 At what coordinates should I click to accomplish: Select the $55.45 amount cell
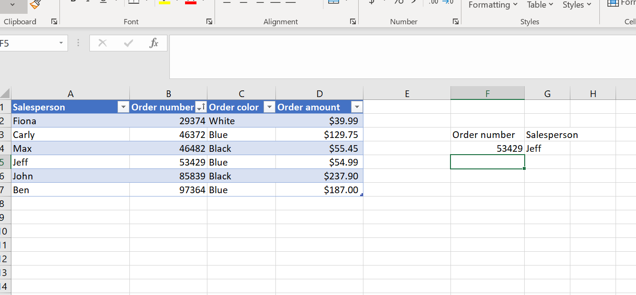(x=319, y=148)
